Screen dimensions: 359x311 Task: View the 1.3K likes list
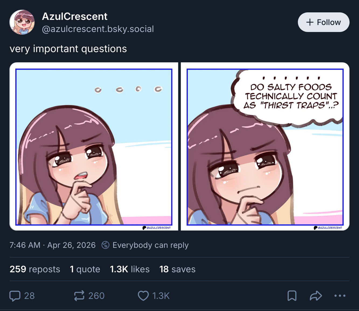pos(130,269)
